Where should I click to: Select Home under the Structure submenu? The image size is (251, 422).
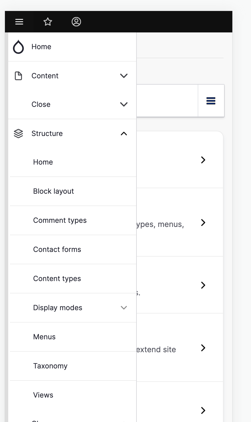pyautogui.click(x=43, y=162)
